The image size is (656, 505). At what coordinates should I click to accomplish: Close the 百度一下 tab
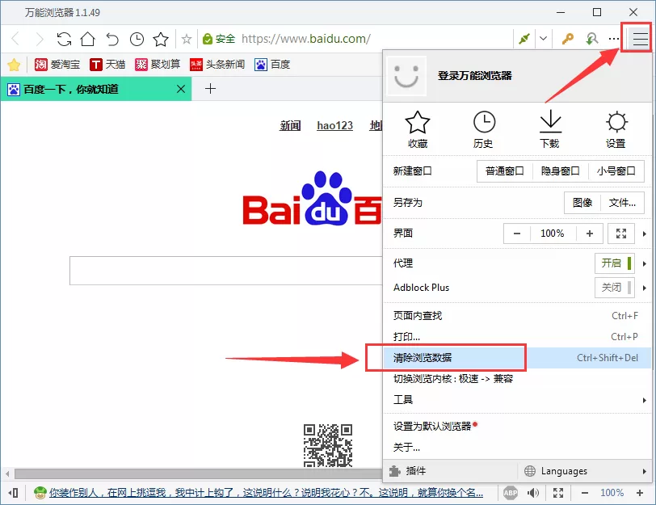click(181, 89)
